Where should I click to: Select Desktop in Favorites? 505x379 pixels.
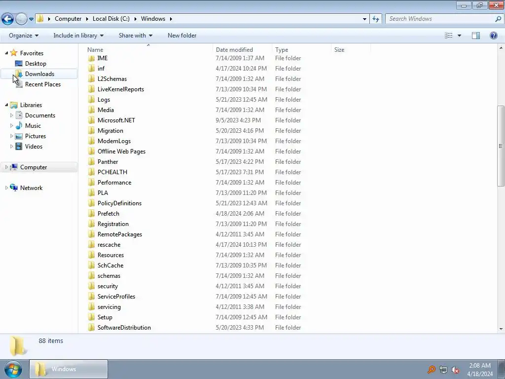click(x=36, y=64)
